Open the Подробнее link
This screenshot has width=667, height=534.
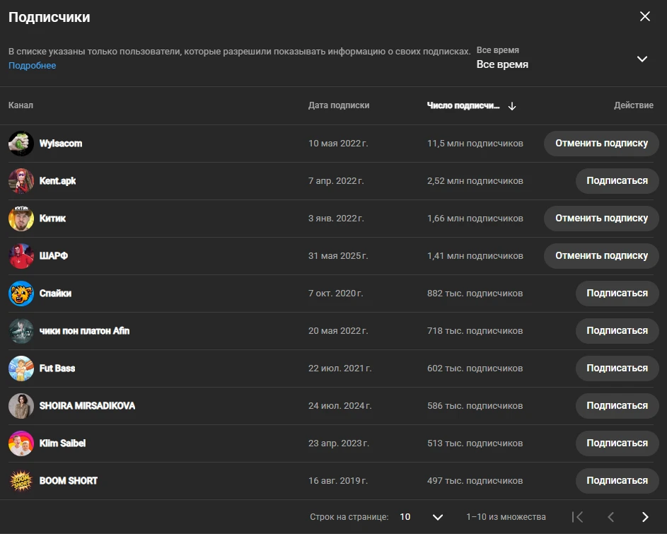33,66
